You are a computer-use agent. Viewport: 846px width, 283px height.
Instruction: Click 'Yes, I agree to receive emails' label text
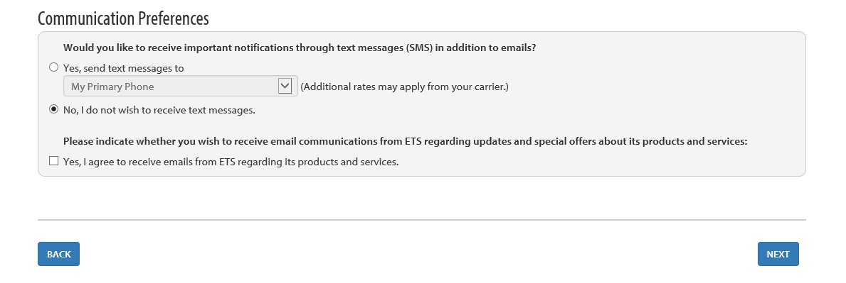(x=231, y=162)
